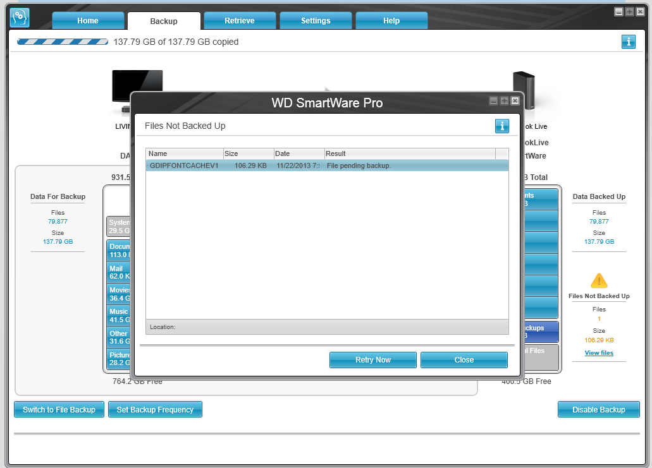
Task: Select the Backup tab
Action: (164, 21)
